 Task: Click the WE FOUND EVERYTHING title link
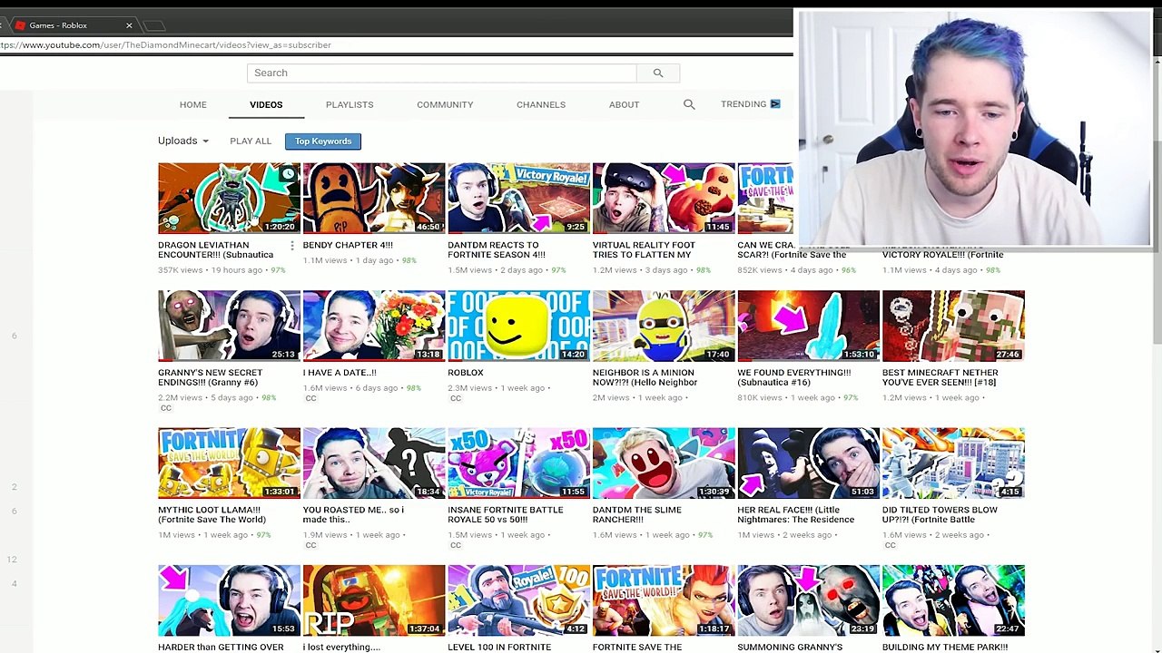click(x=794, y=377)
